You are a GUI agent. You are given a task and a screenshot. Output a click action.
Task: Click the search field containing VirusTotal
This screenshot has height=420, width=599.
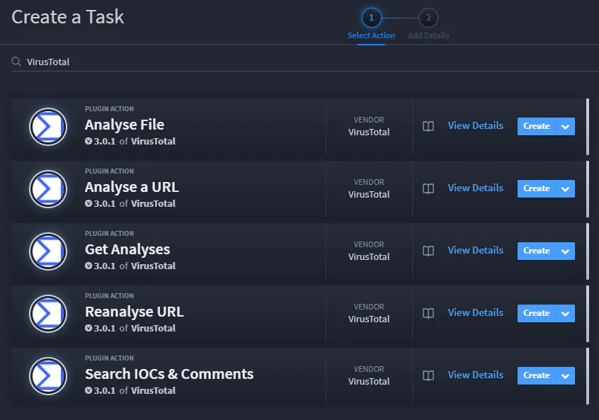pyautogui.click(x=305, y=62)
